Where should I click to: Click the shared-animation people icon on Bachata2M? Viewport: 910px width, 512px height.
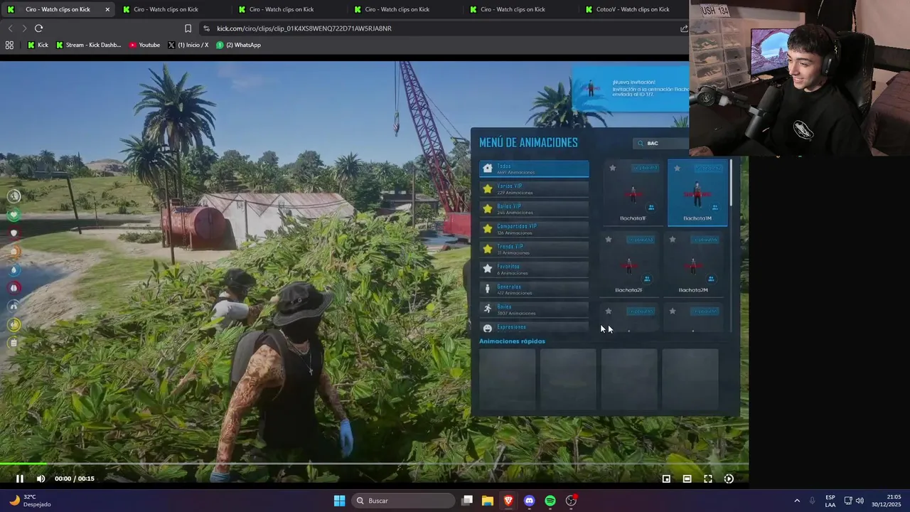[x=711, y=279]
